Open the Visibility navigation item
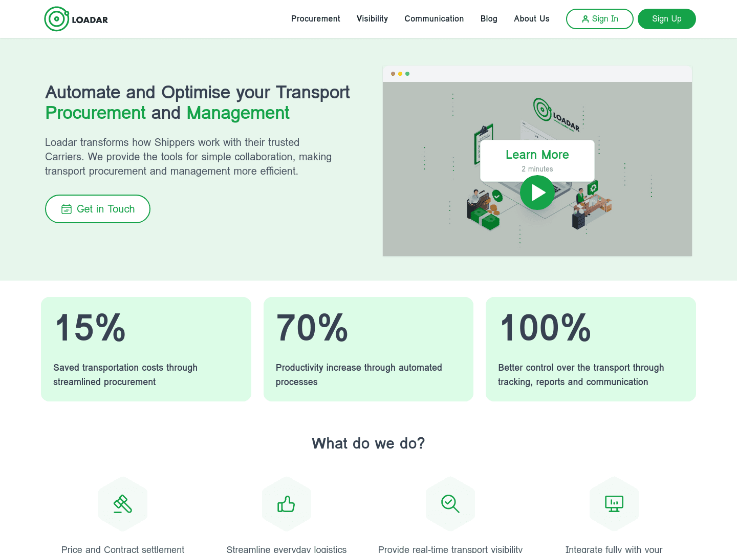 [x=372, y=18]
